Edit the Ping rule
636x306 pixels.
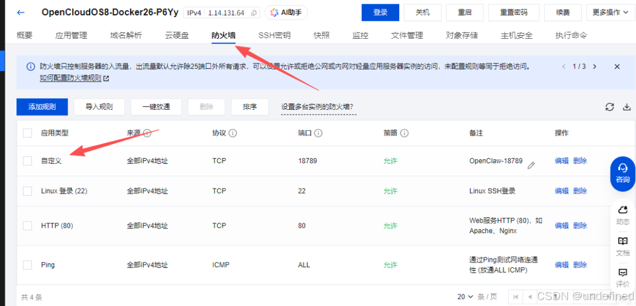coord(562,265)
